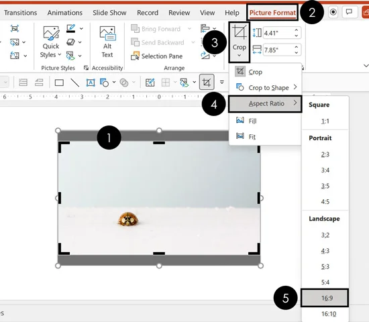Select the 1:1 square aspect ratio

[x=325, y=121]
